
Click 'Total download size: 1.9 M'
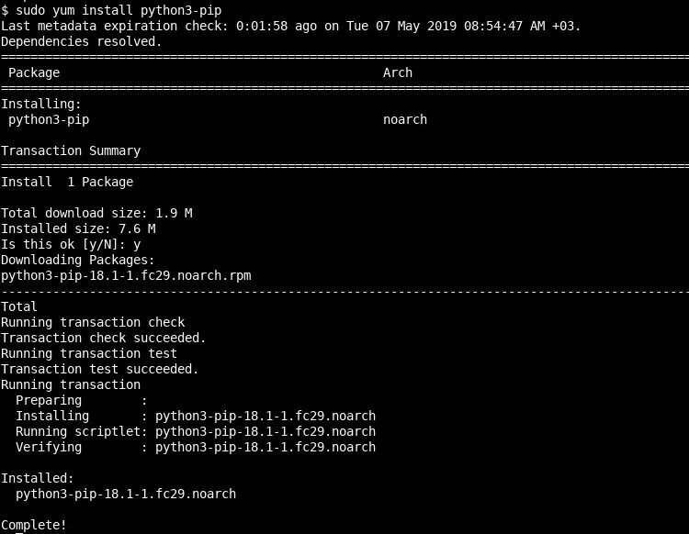[x=96, y=213]
